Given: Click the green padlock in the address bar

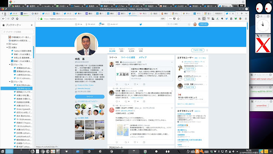Looking at the screenshot, I should pos(41,19).
